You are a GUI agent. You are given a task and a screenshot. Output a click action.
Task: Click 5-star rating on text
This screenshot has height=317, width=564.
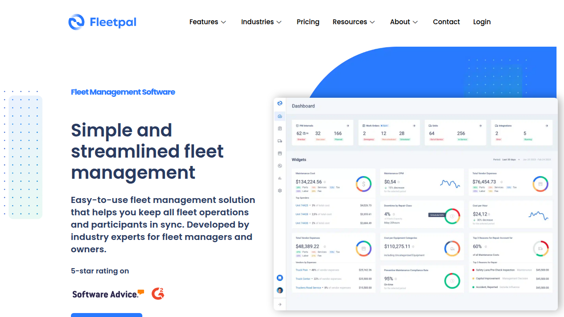(100, 271)
